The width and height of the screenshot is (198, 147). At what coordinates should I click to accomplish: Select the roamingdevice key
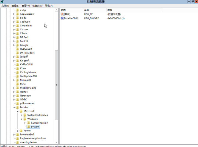pos(28,142)
